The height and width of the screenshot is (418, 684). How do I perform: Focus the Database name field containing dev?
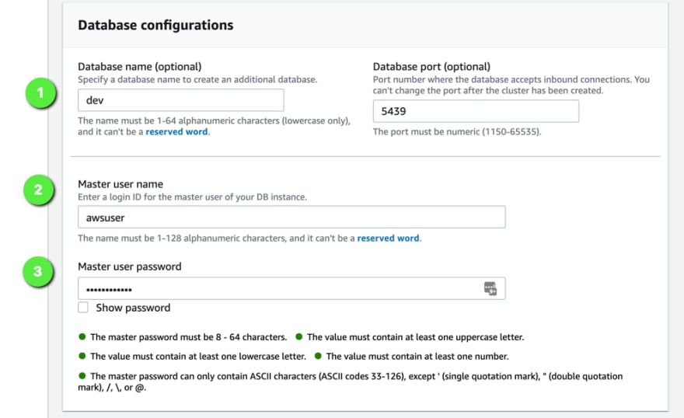(x=181, y=100)
